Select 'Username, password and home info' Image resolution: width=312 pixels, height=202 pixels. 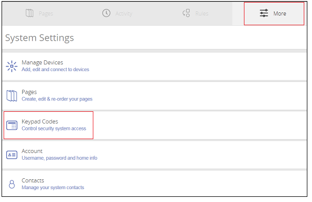(x=59, y=158)
